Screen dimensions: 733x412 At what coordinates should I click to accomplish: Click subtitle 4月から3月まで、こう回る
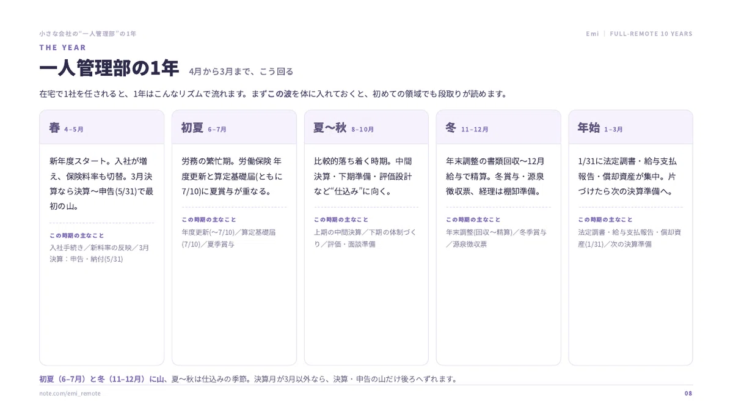241,72
